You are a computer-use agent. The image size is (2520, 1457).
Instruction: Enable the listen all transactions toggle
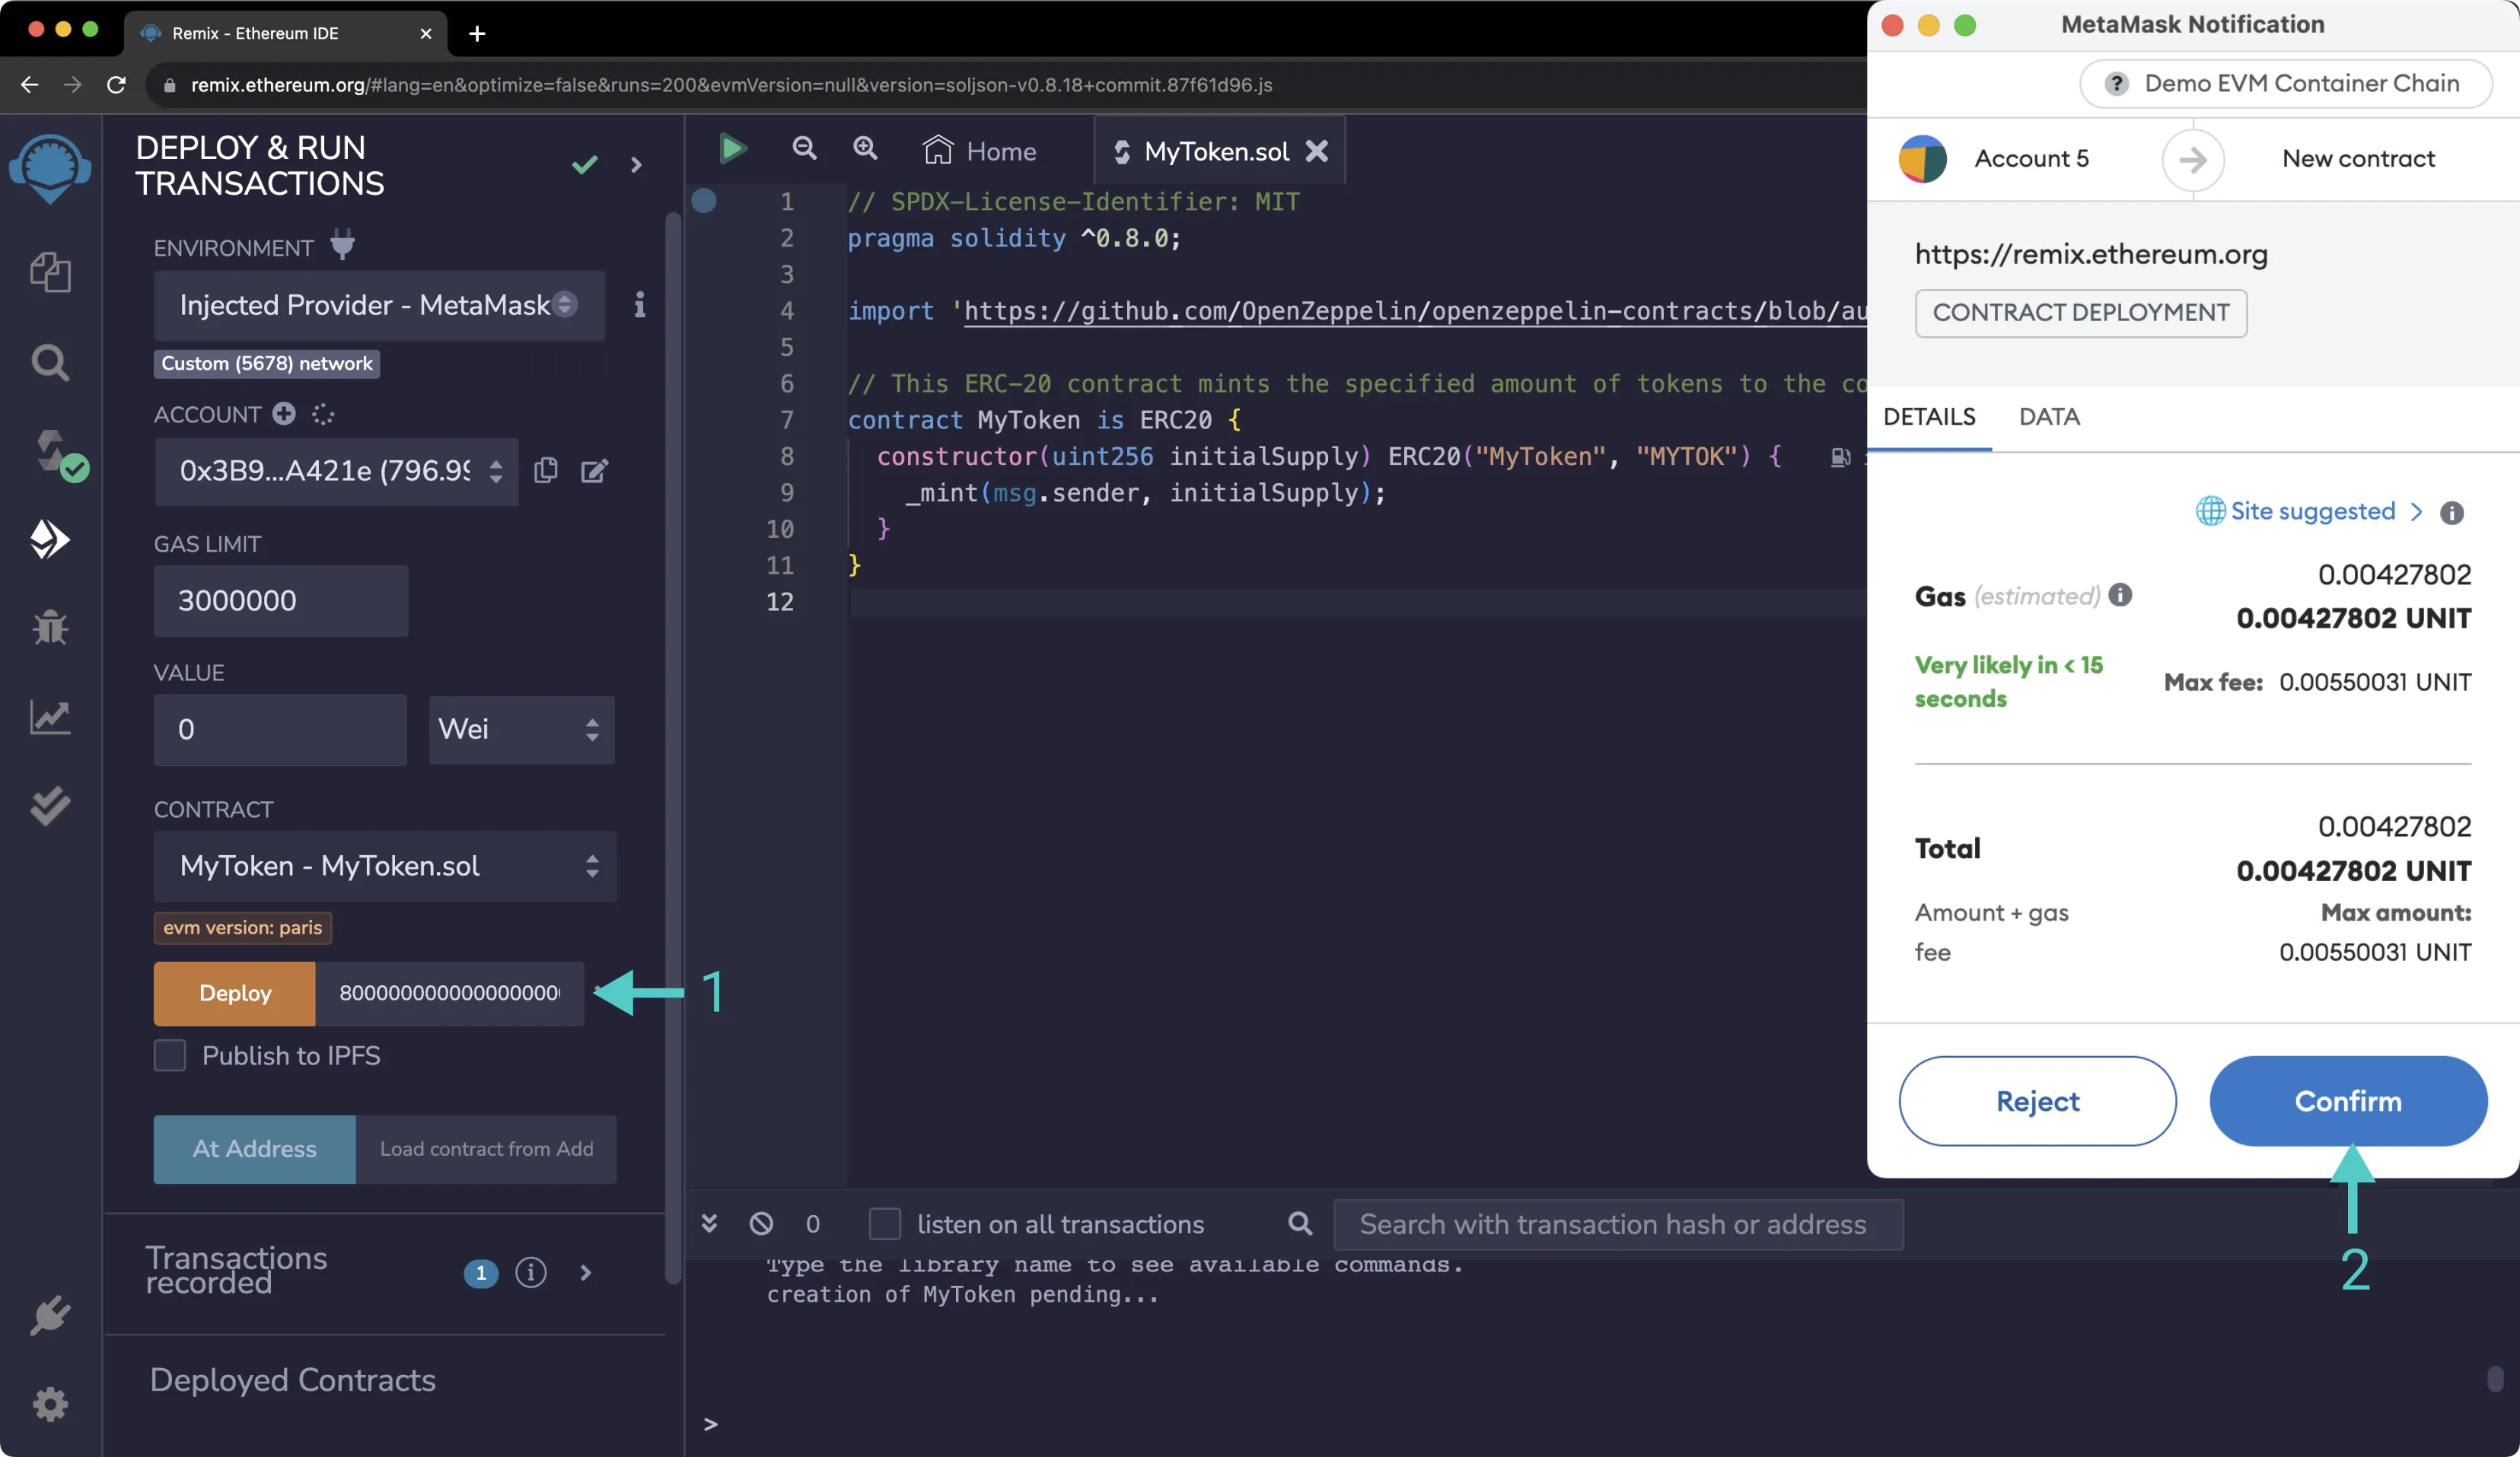pos(884,1223)
